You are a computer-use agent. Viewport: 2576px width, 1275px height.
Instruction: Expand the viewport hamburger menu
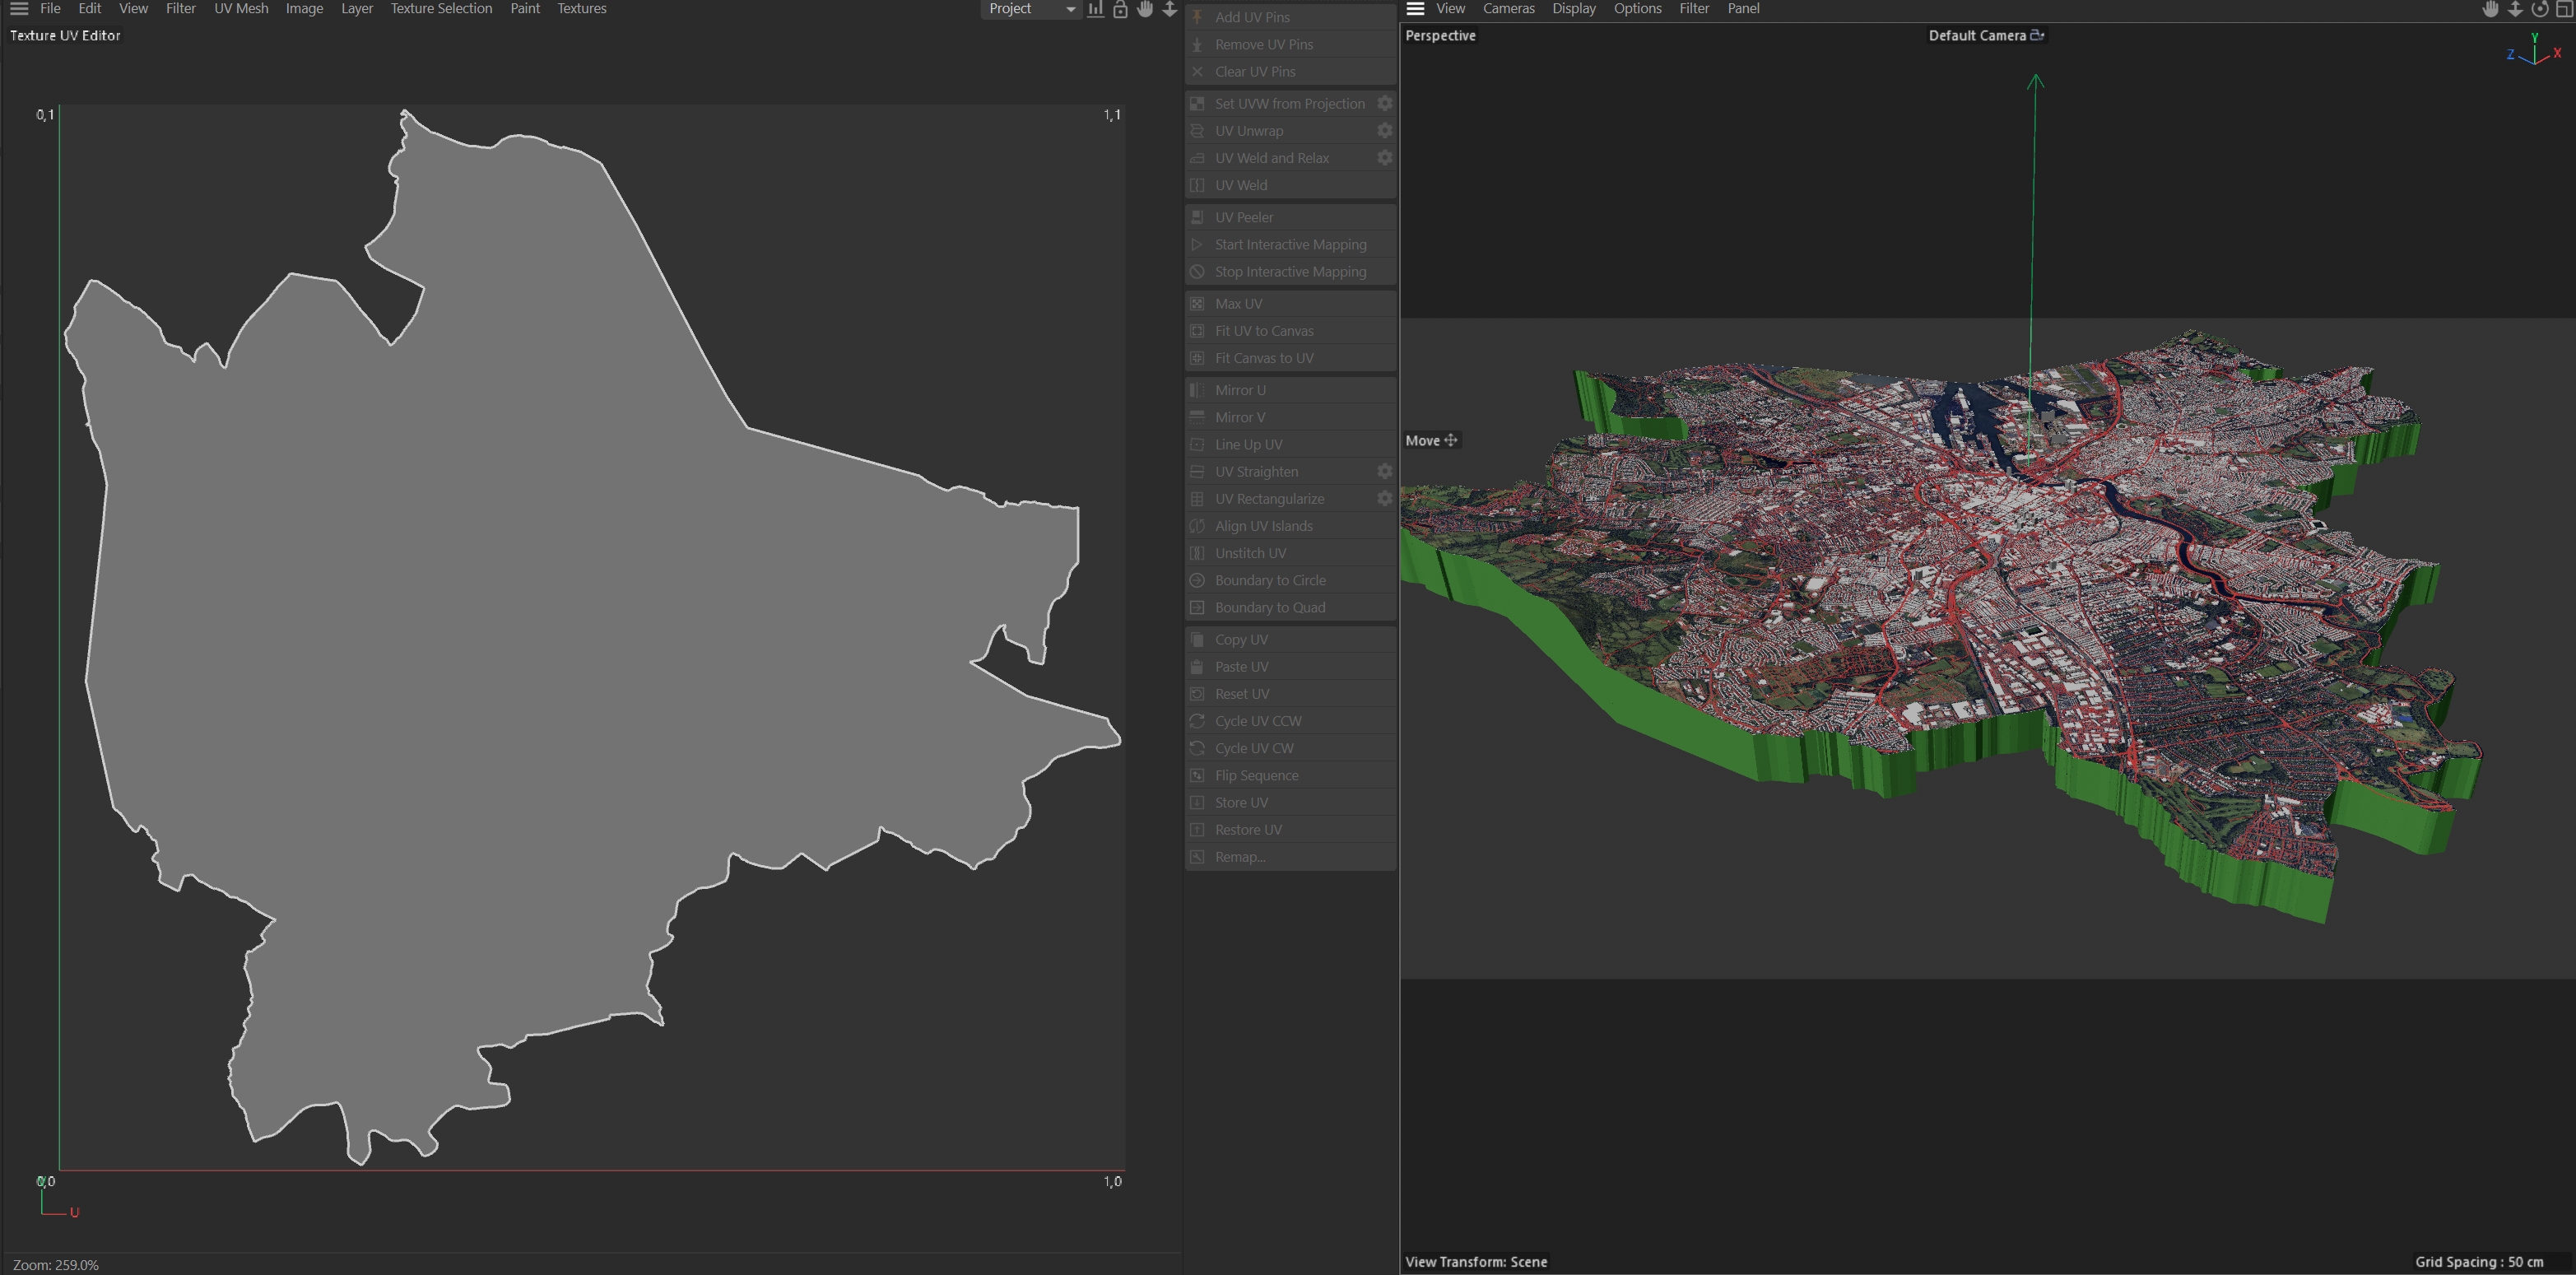(1415, 9)
